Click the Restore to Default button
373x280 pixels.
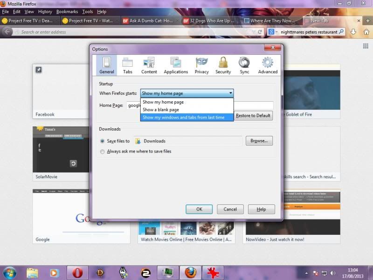point(253,116)
